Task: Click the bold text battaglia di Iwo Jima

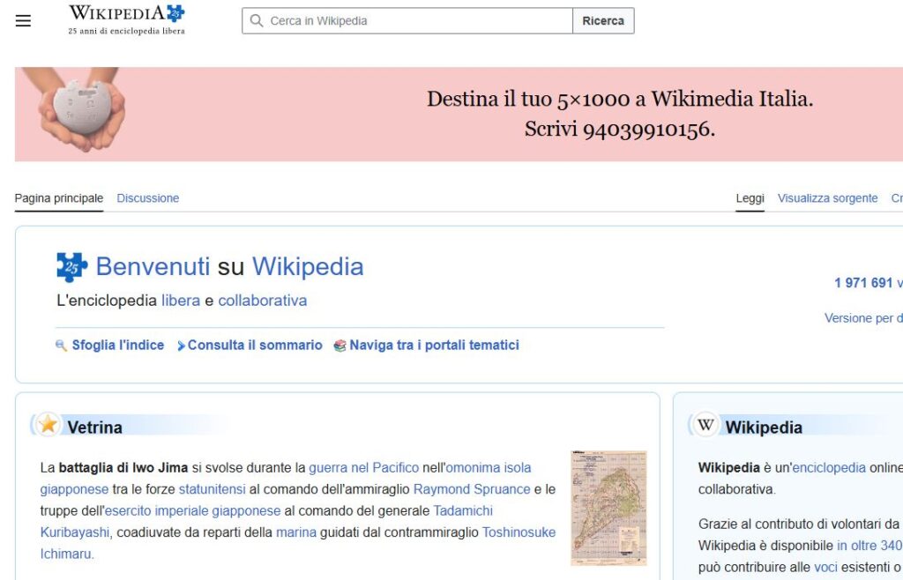Action: pyautogui.click(x=123, y=468)
